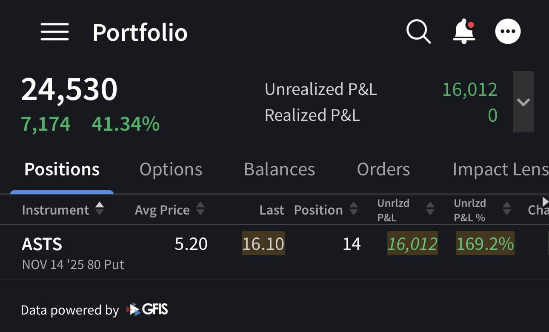The width and height of the screenshot is (549, 332).
Task: Tap the 24,530 portfolio value
Action: (69, 89)
